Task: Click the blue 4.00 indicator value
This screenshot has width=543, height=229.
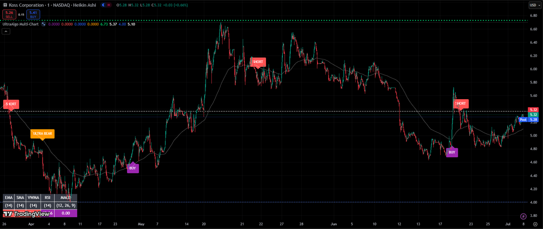Action: (x=122, y=24)
